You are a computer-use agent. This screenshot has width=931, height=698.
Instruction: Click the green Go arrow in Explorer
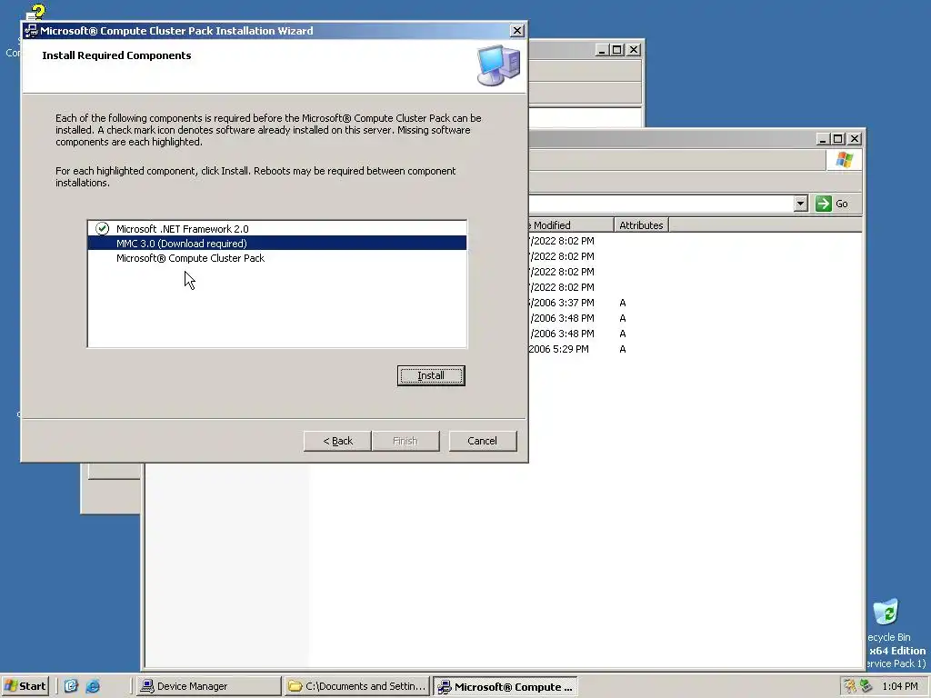point(824,204)
